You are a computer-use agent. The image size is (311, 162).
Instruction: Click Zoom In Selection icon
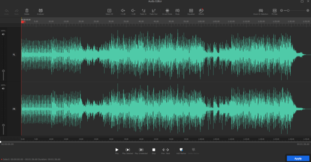point(261,10)
